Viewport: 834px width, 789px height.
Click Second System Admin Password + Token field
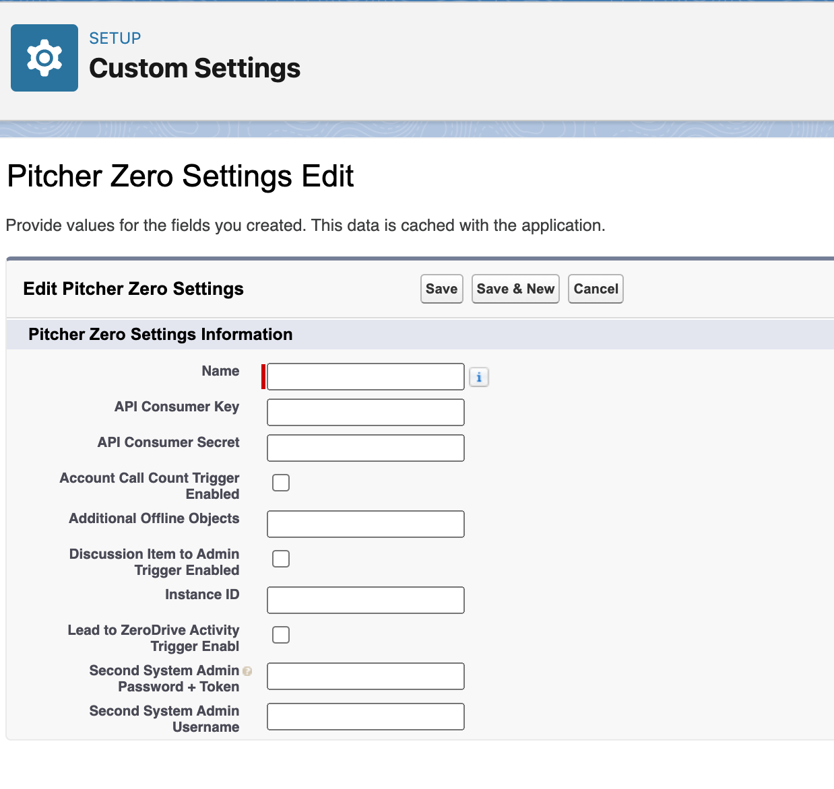click(365, 677)
